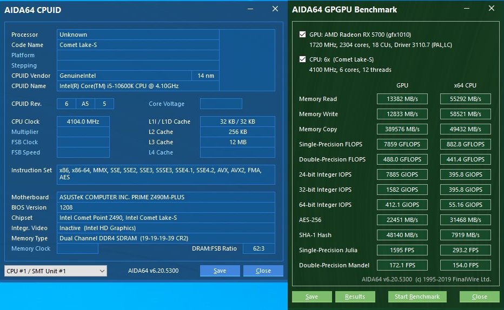This screenshot has width=504, height=310.
Task: Click the CPUID Name Intel Core i5-10600K value
Action: 138,86
